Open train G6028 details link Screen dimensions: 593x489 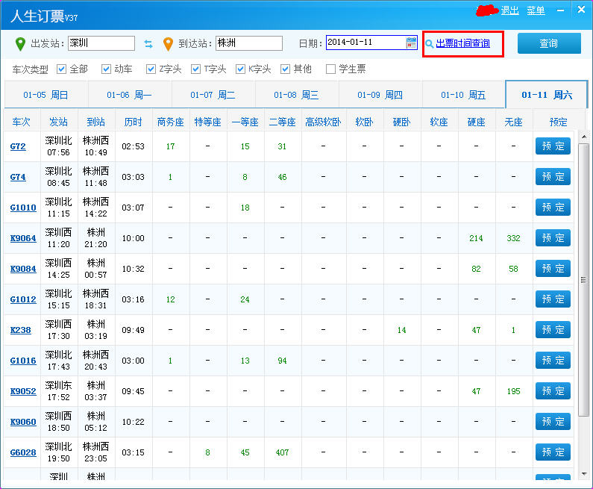[x=23, y=452]
